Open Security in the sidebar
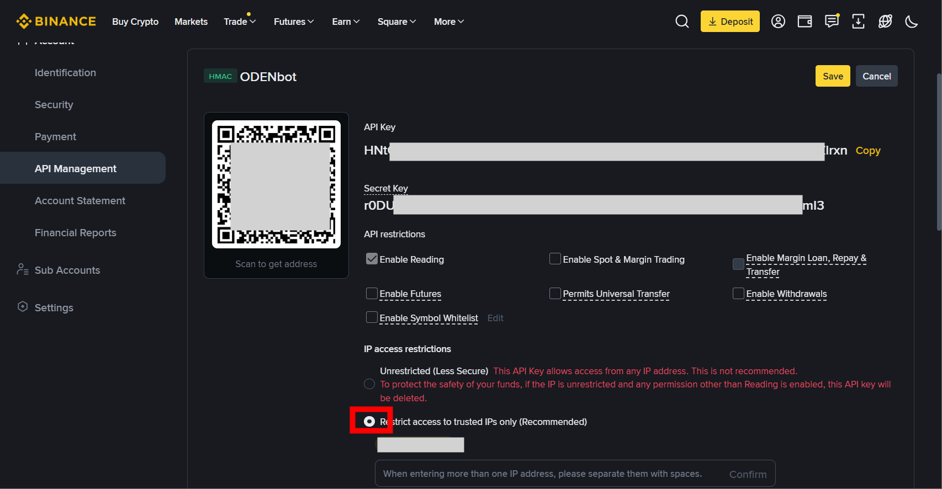Viewport: 942px width, 489px height. tap(54, 105)
